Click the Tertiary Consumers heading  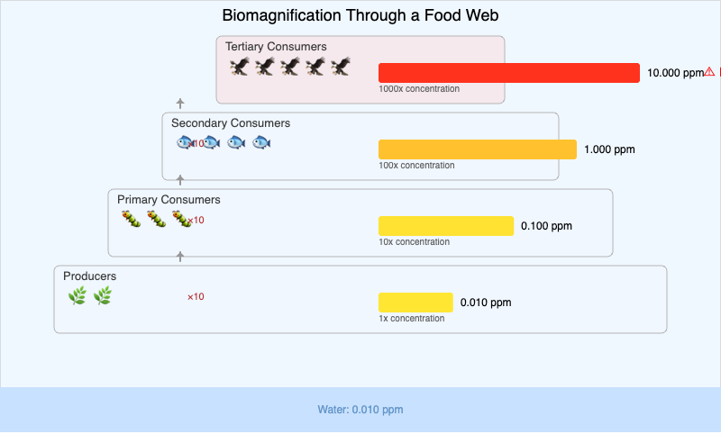pos(276,47)
